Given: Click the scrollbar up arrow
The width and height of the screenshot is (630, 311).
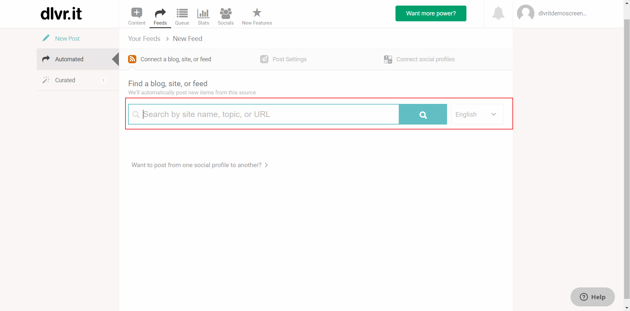Looking at the screenshot, I should (627, 3).
